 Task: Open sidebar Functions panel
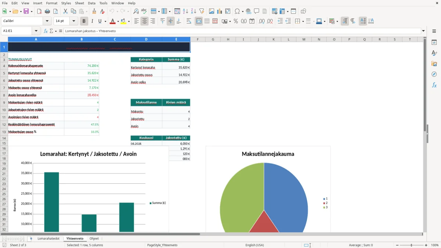coord(434,85)
